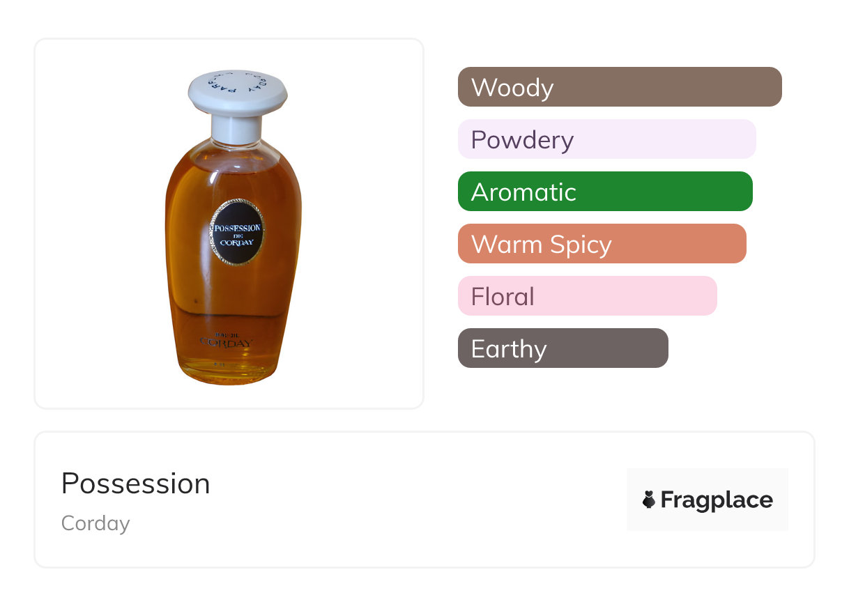Choose the green Aromatic accord bar
Screen dimensions: 849x602
click(604, 192)
